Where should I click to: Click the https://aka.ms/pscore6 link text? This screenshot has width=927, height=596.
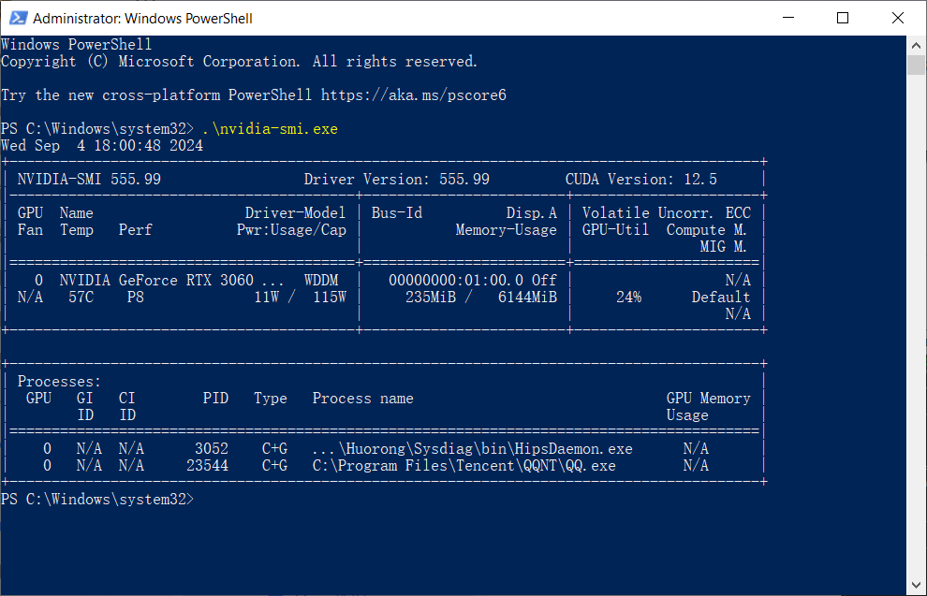pos(413,95)
